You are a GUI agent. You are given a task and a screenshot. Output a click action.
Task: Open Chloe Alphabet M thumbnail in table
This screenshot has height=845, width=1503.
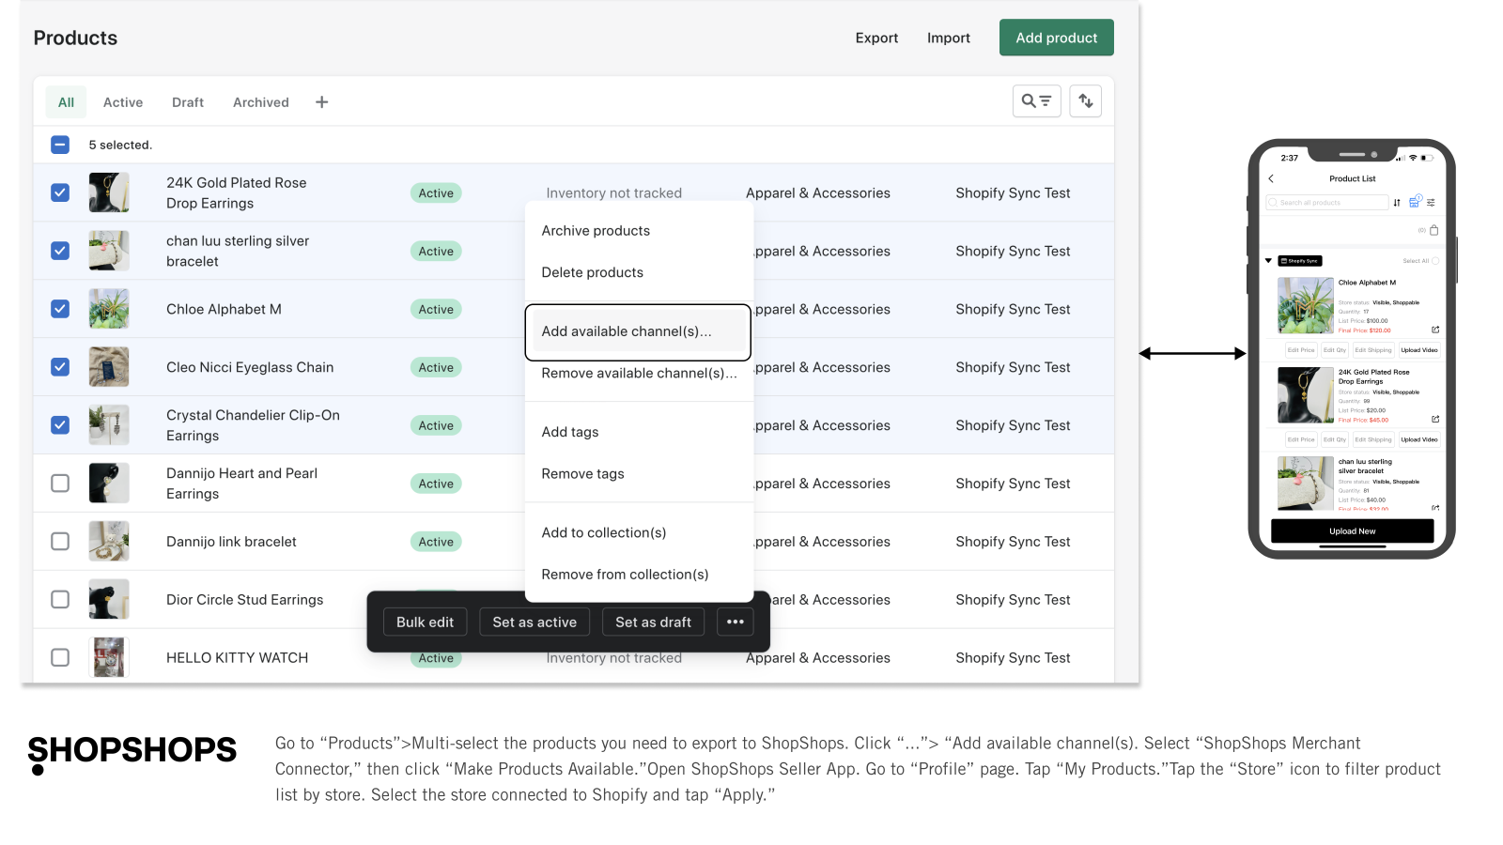coord(109,309)
